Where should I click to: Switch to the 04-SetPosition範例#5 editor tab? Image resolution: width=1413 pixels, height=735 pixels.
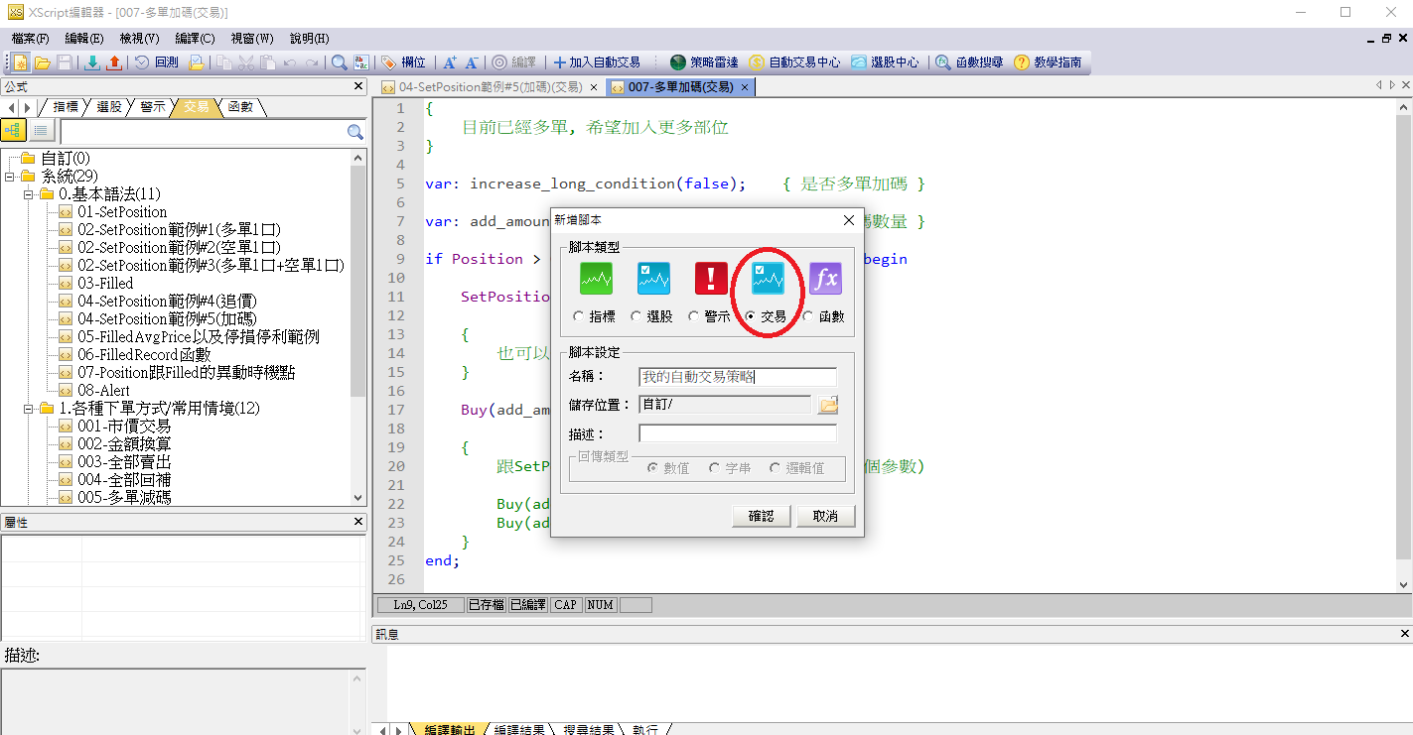[x=490, y=87]
